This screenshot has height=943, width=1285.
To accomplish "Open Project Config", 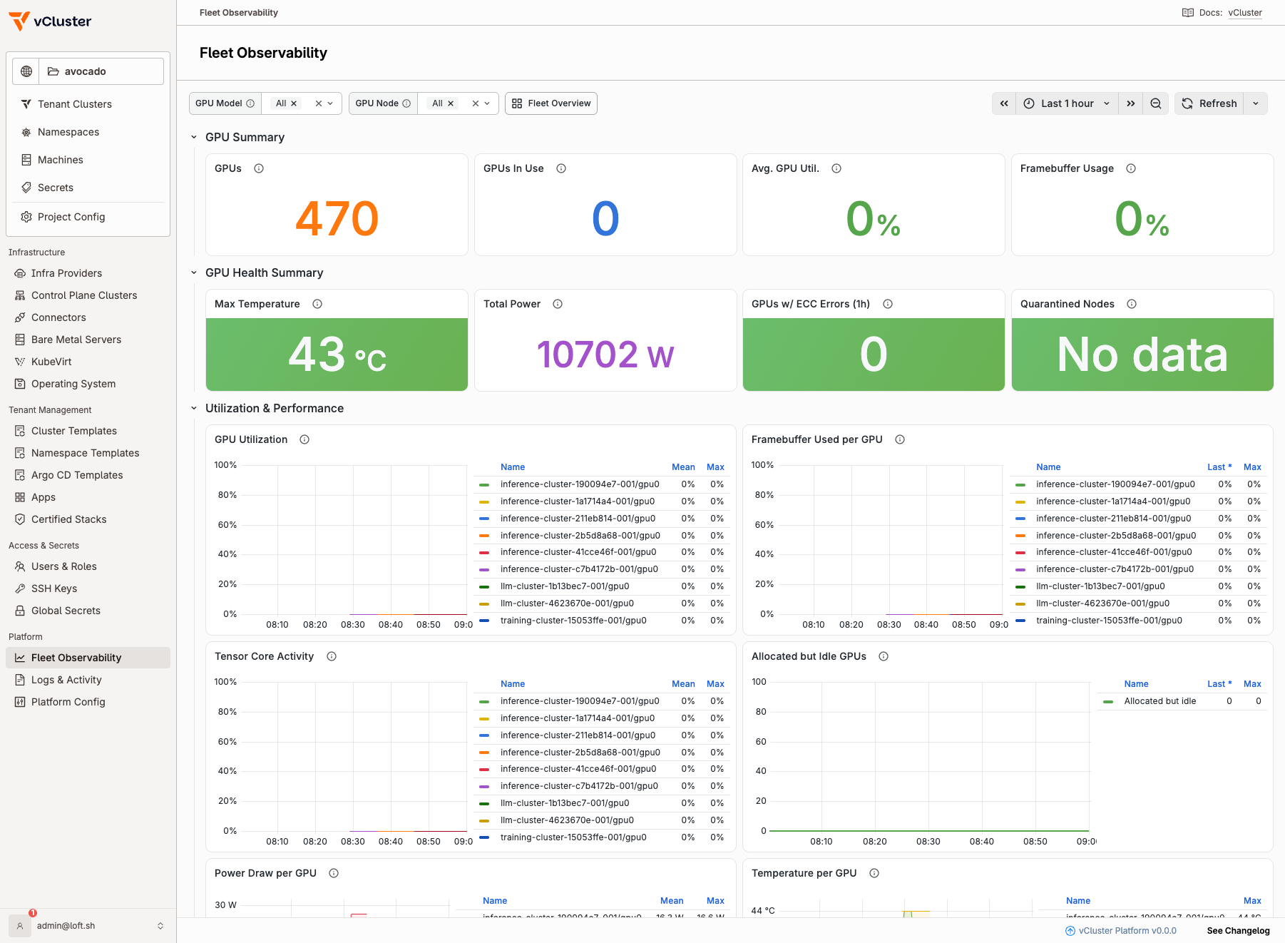I will [88, 217].
